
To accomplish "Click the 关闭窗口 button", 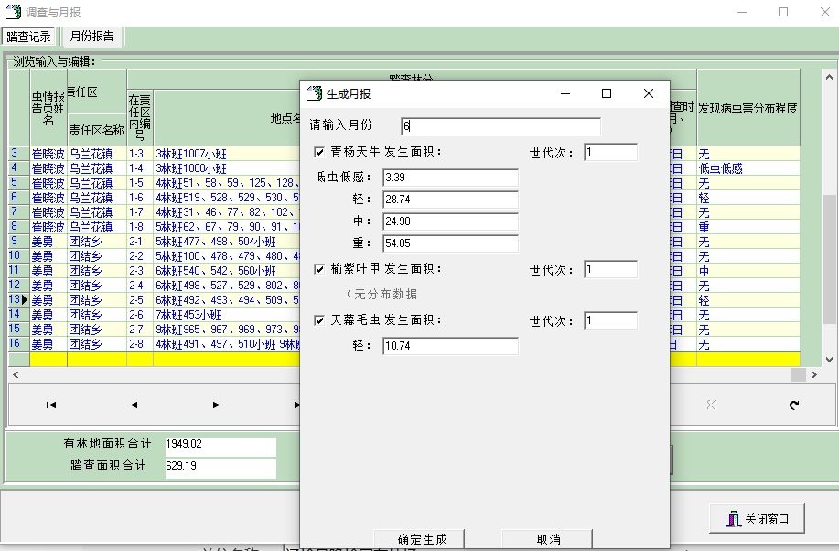I will (758, 518).
